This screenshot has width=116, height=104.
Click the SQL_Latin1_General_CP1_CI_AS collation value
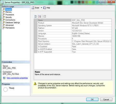pos(91,44)
